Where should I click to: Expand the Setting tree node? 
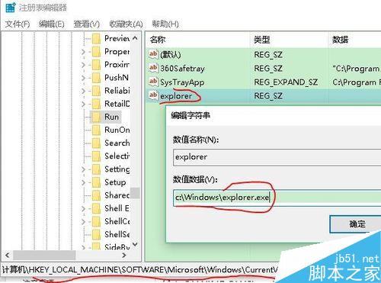[83, 169]
